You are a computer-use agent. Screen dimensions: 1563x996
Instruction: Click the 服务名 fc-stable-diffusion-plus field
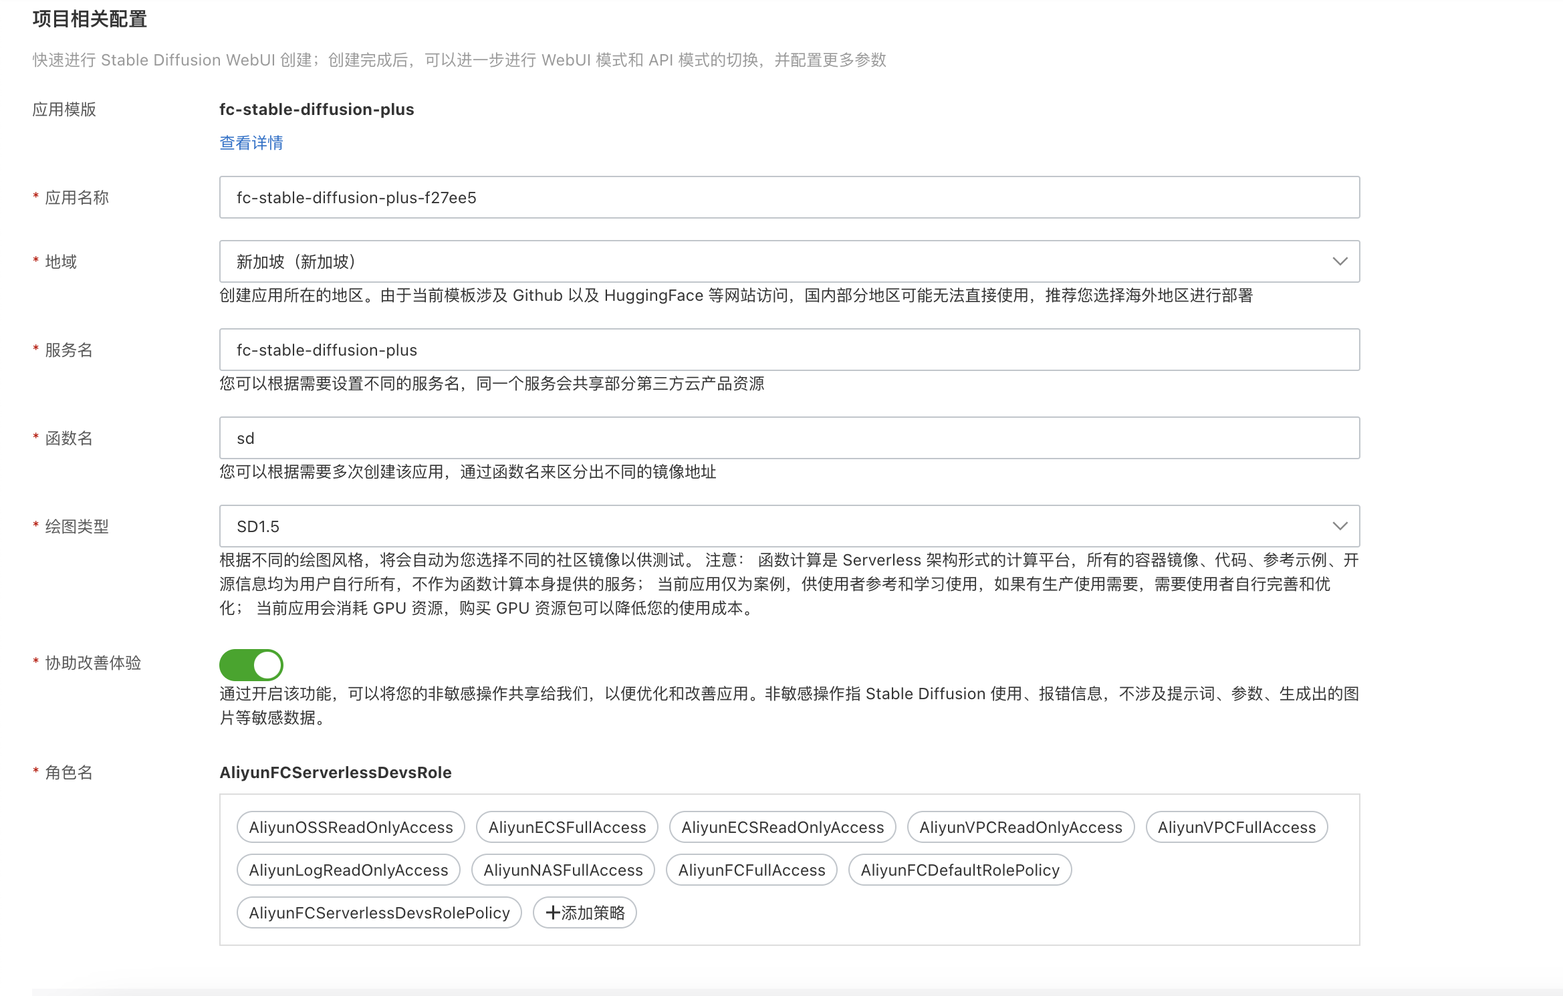click(x=789, y=350)
